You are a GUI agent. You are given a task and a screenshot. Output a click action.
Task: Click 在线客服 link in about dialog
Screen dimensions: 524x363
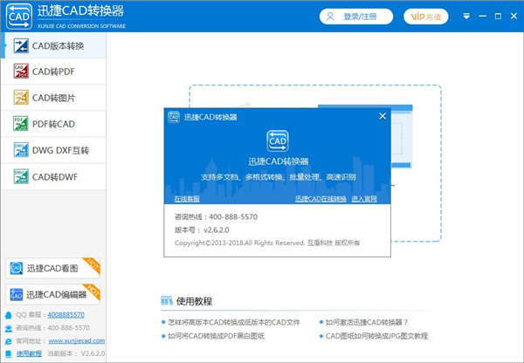click(x=188, y=199)
